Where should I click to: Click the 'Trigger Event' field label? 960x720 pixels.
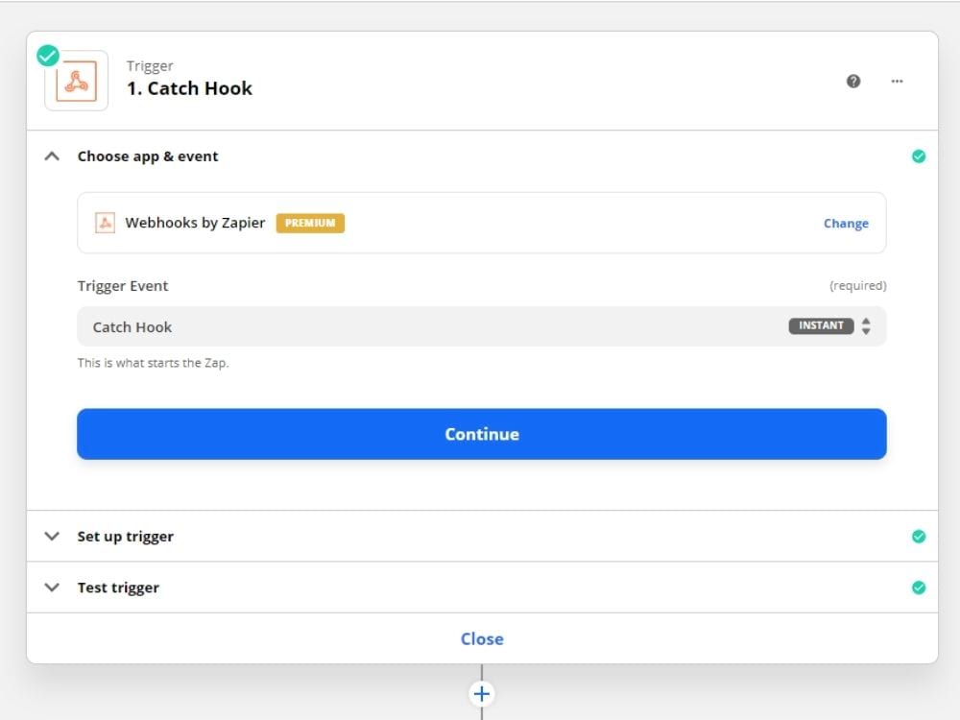pos(123,286)
